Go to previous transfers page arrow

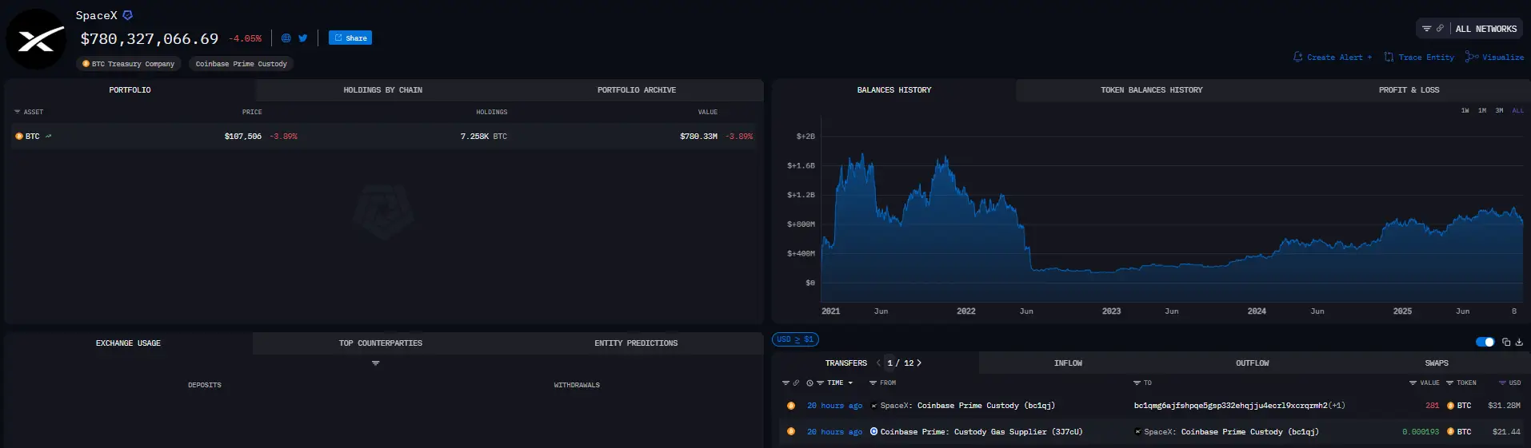[879, 363]
